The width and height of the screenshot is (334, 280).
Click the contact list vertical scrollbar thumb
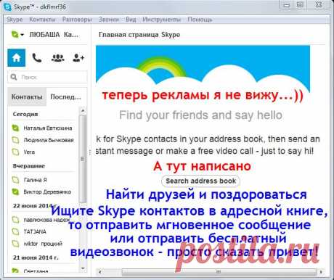(x=83, y=159)
